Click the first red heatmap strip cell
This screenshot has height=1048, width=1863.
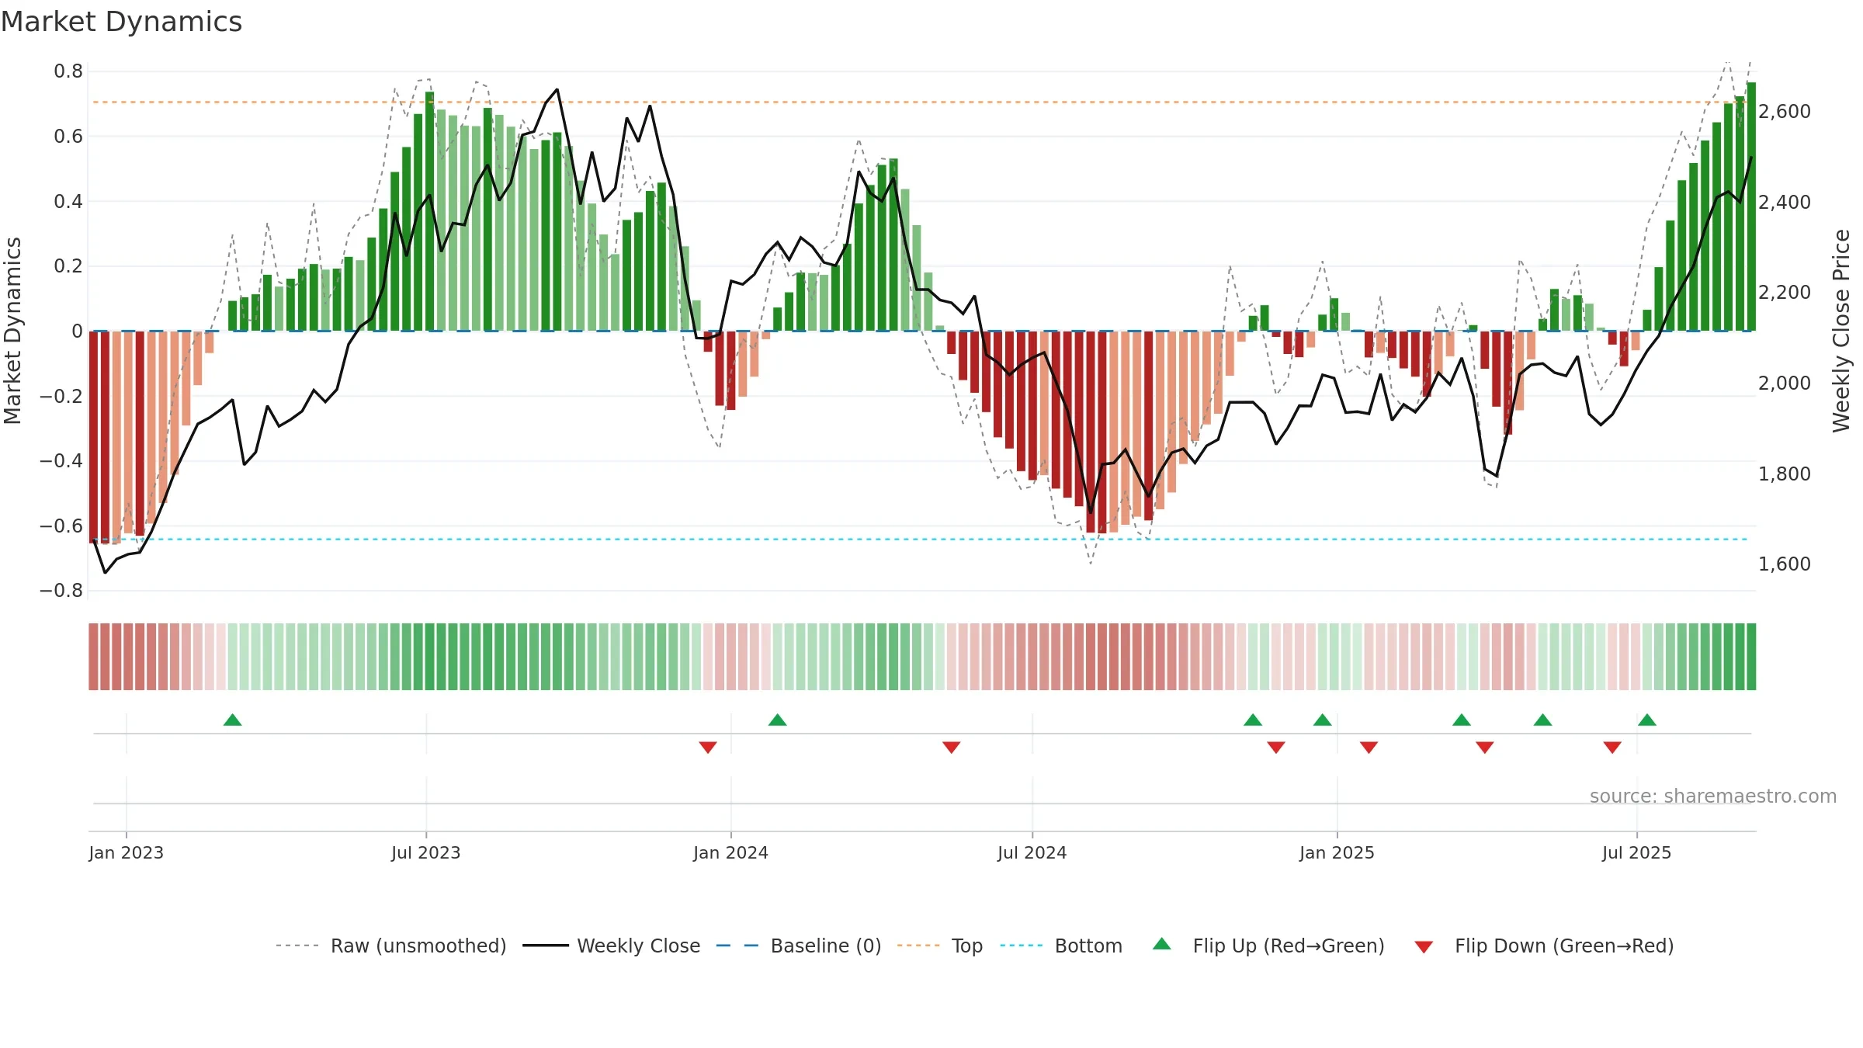coord(93,657)
